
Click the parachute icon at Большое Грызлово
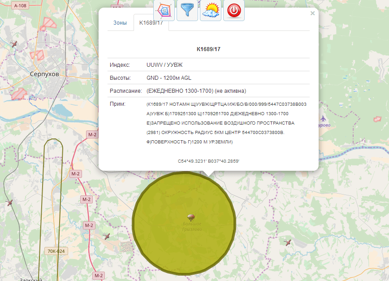coord(191,217)
